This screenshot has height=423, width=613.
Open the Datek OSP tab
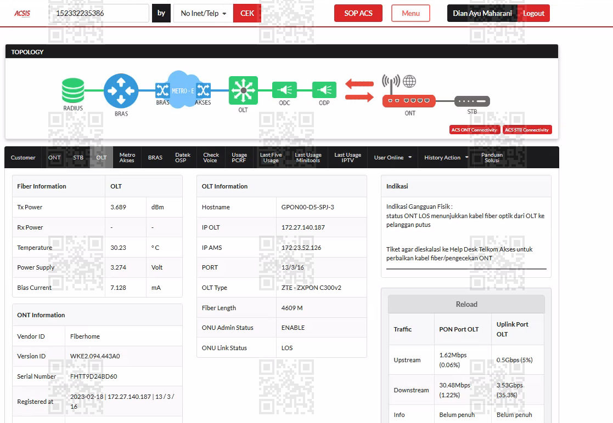pyautogui.click(x=183, y=158)
